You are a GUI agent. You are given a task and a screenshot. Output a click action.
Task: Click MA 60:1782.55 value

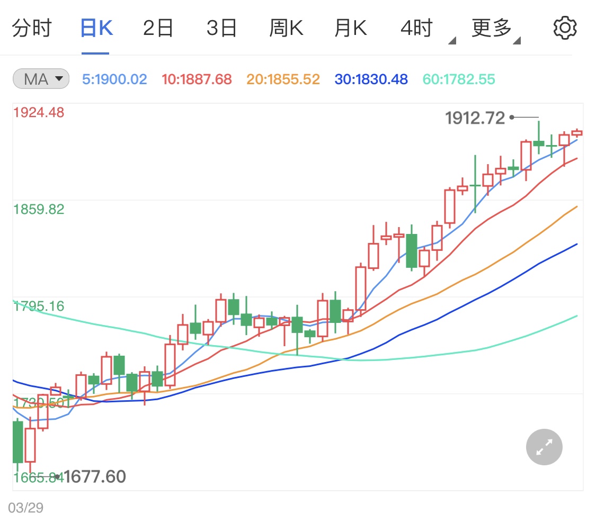pyautogui.click(x=459, y=79)
